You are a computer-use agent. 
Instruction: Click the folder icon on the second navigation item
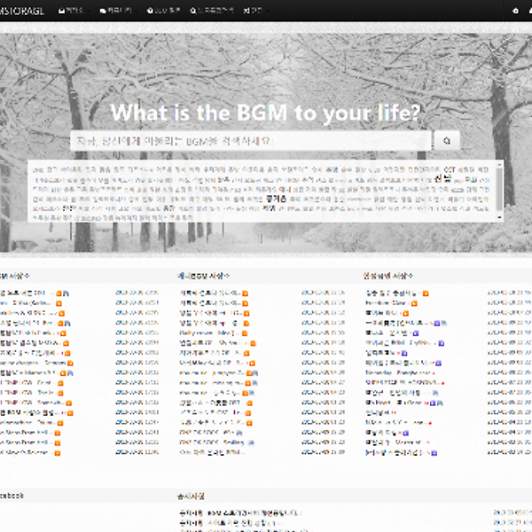tap(102, 11)
